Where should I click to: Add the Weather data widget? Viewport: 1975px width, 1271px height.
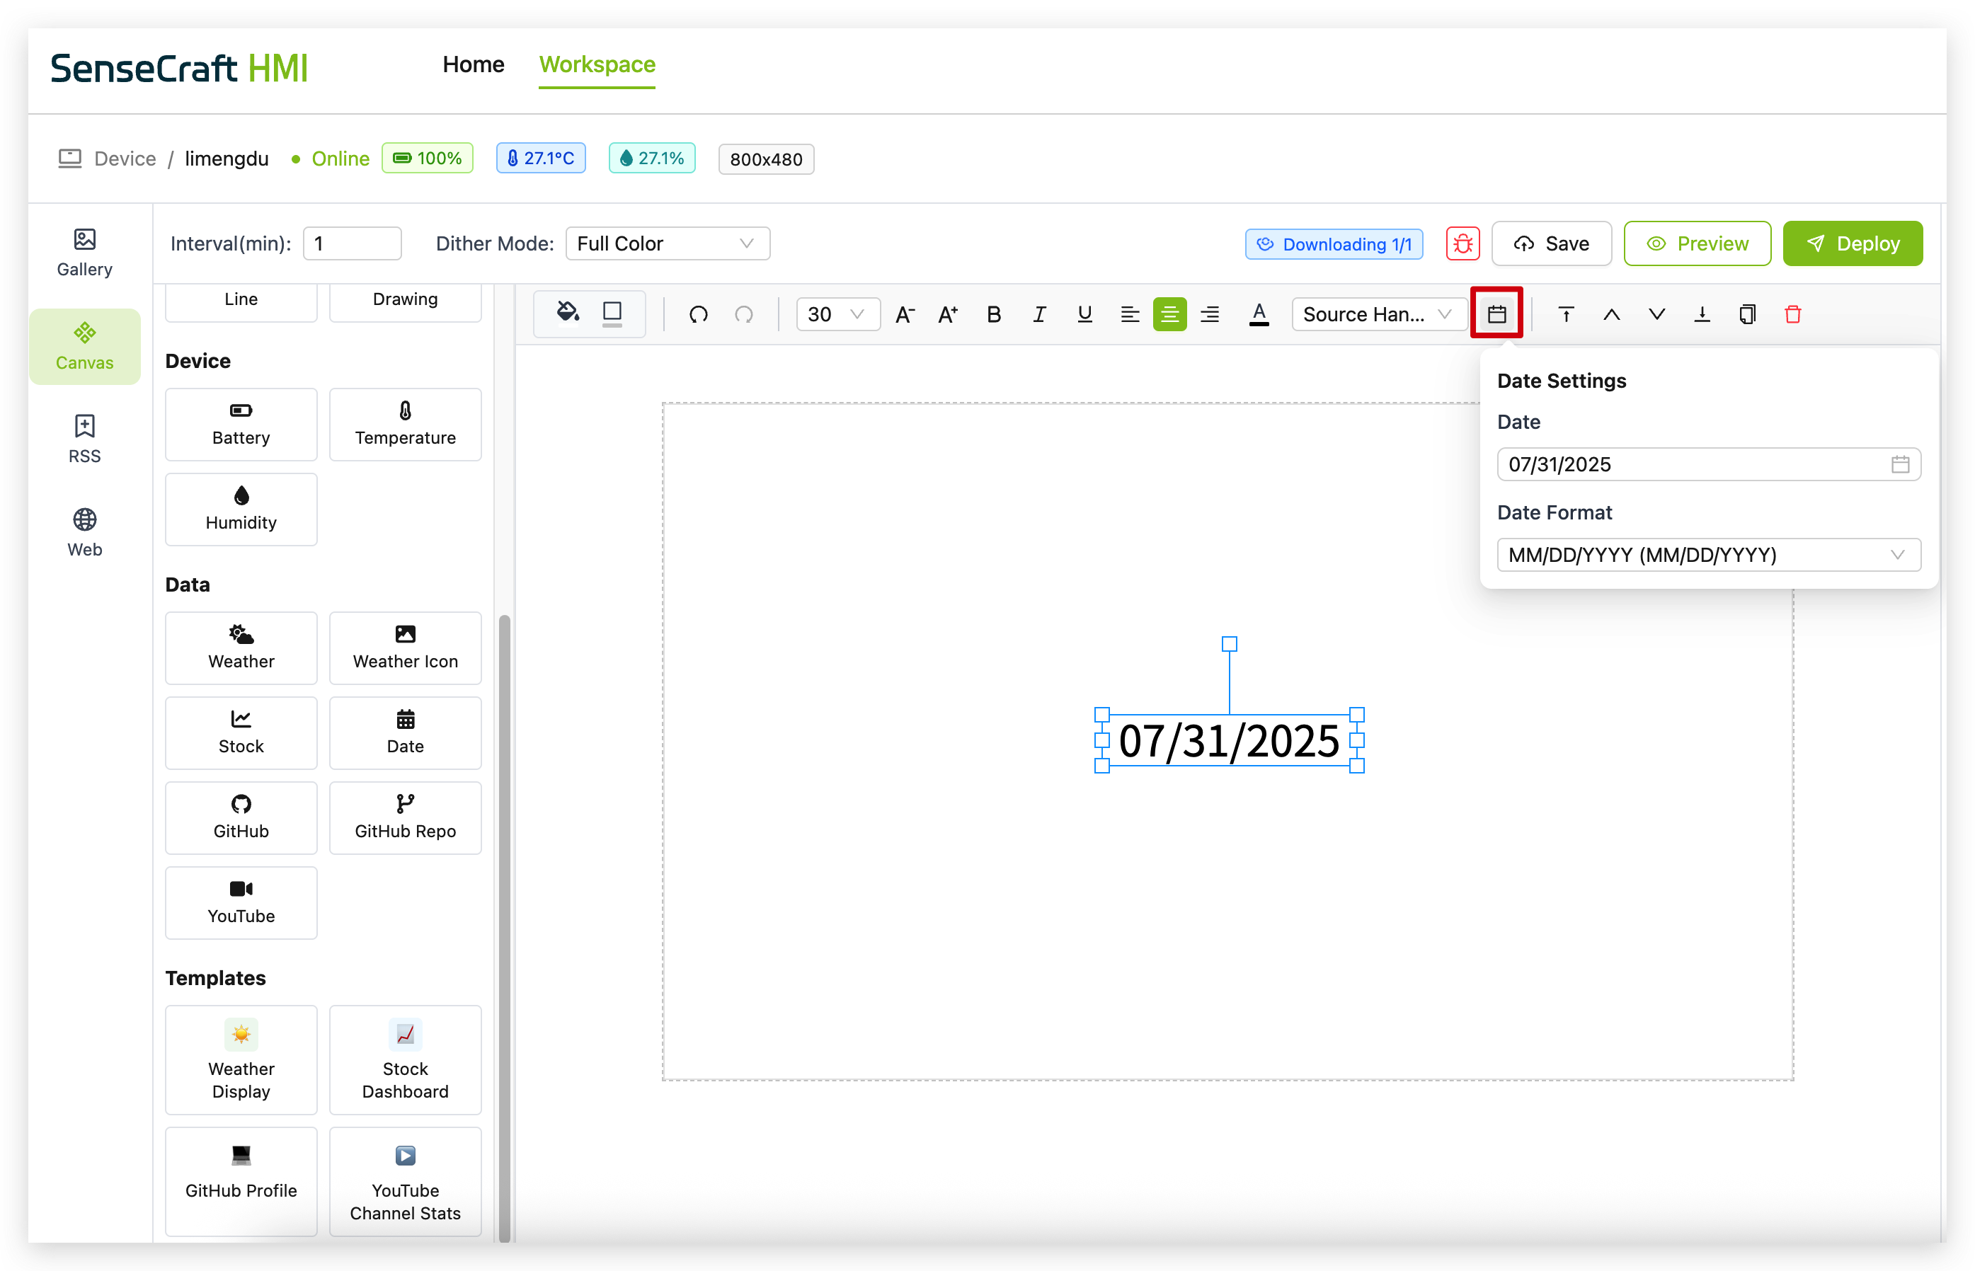[241, 648]
